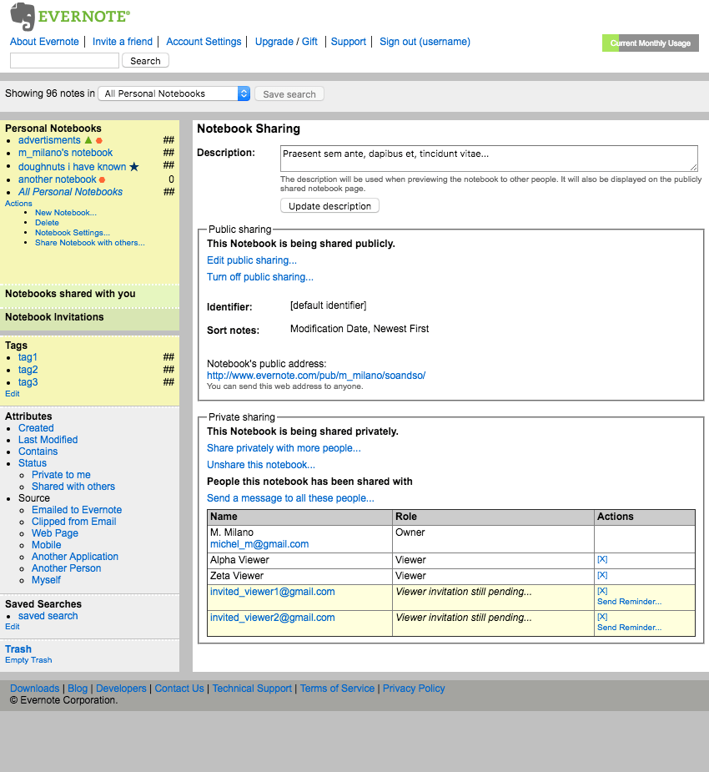Select the Status attribute
The width and height of the screenshot is (709, 772).
(33, 463)
